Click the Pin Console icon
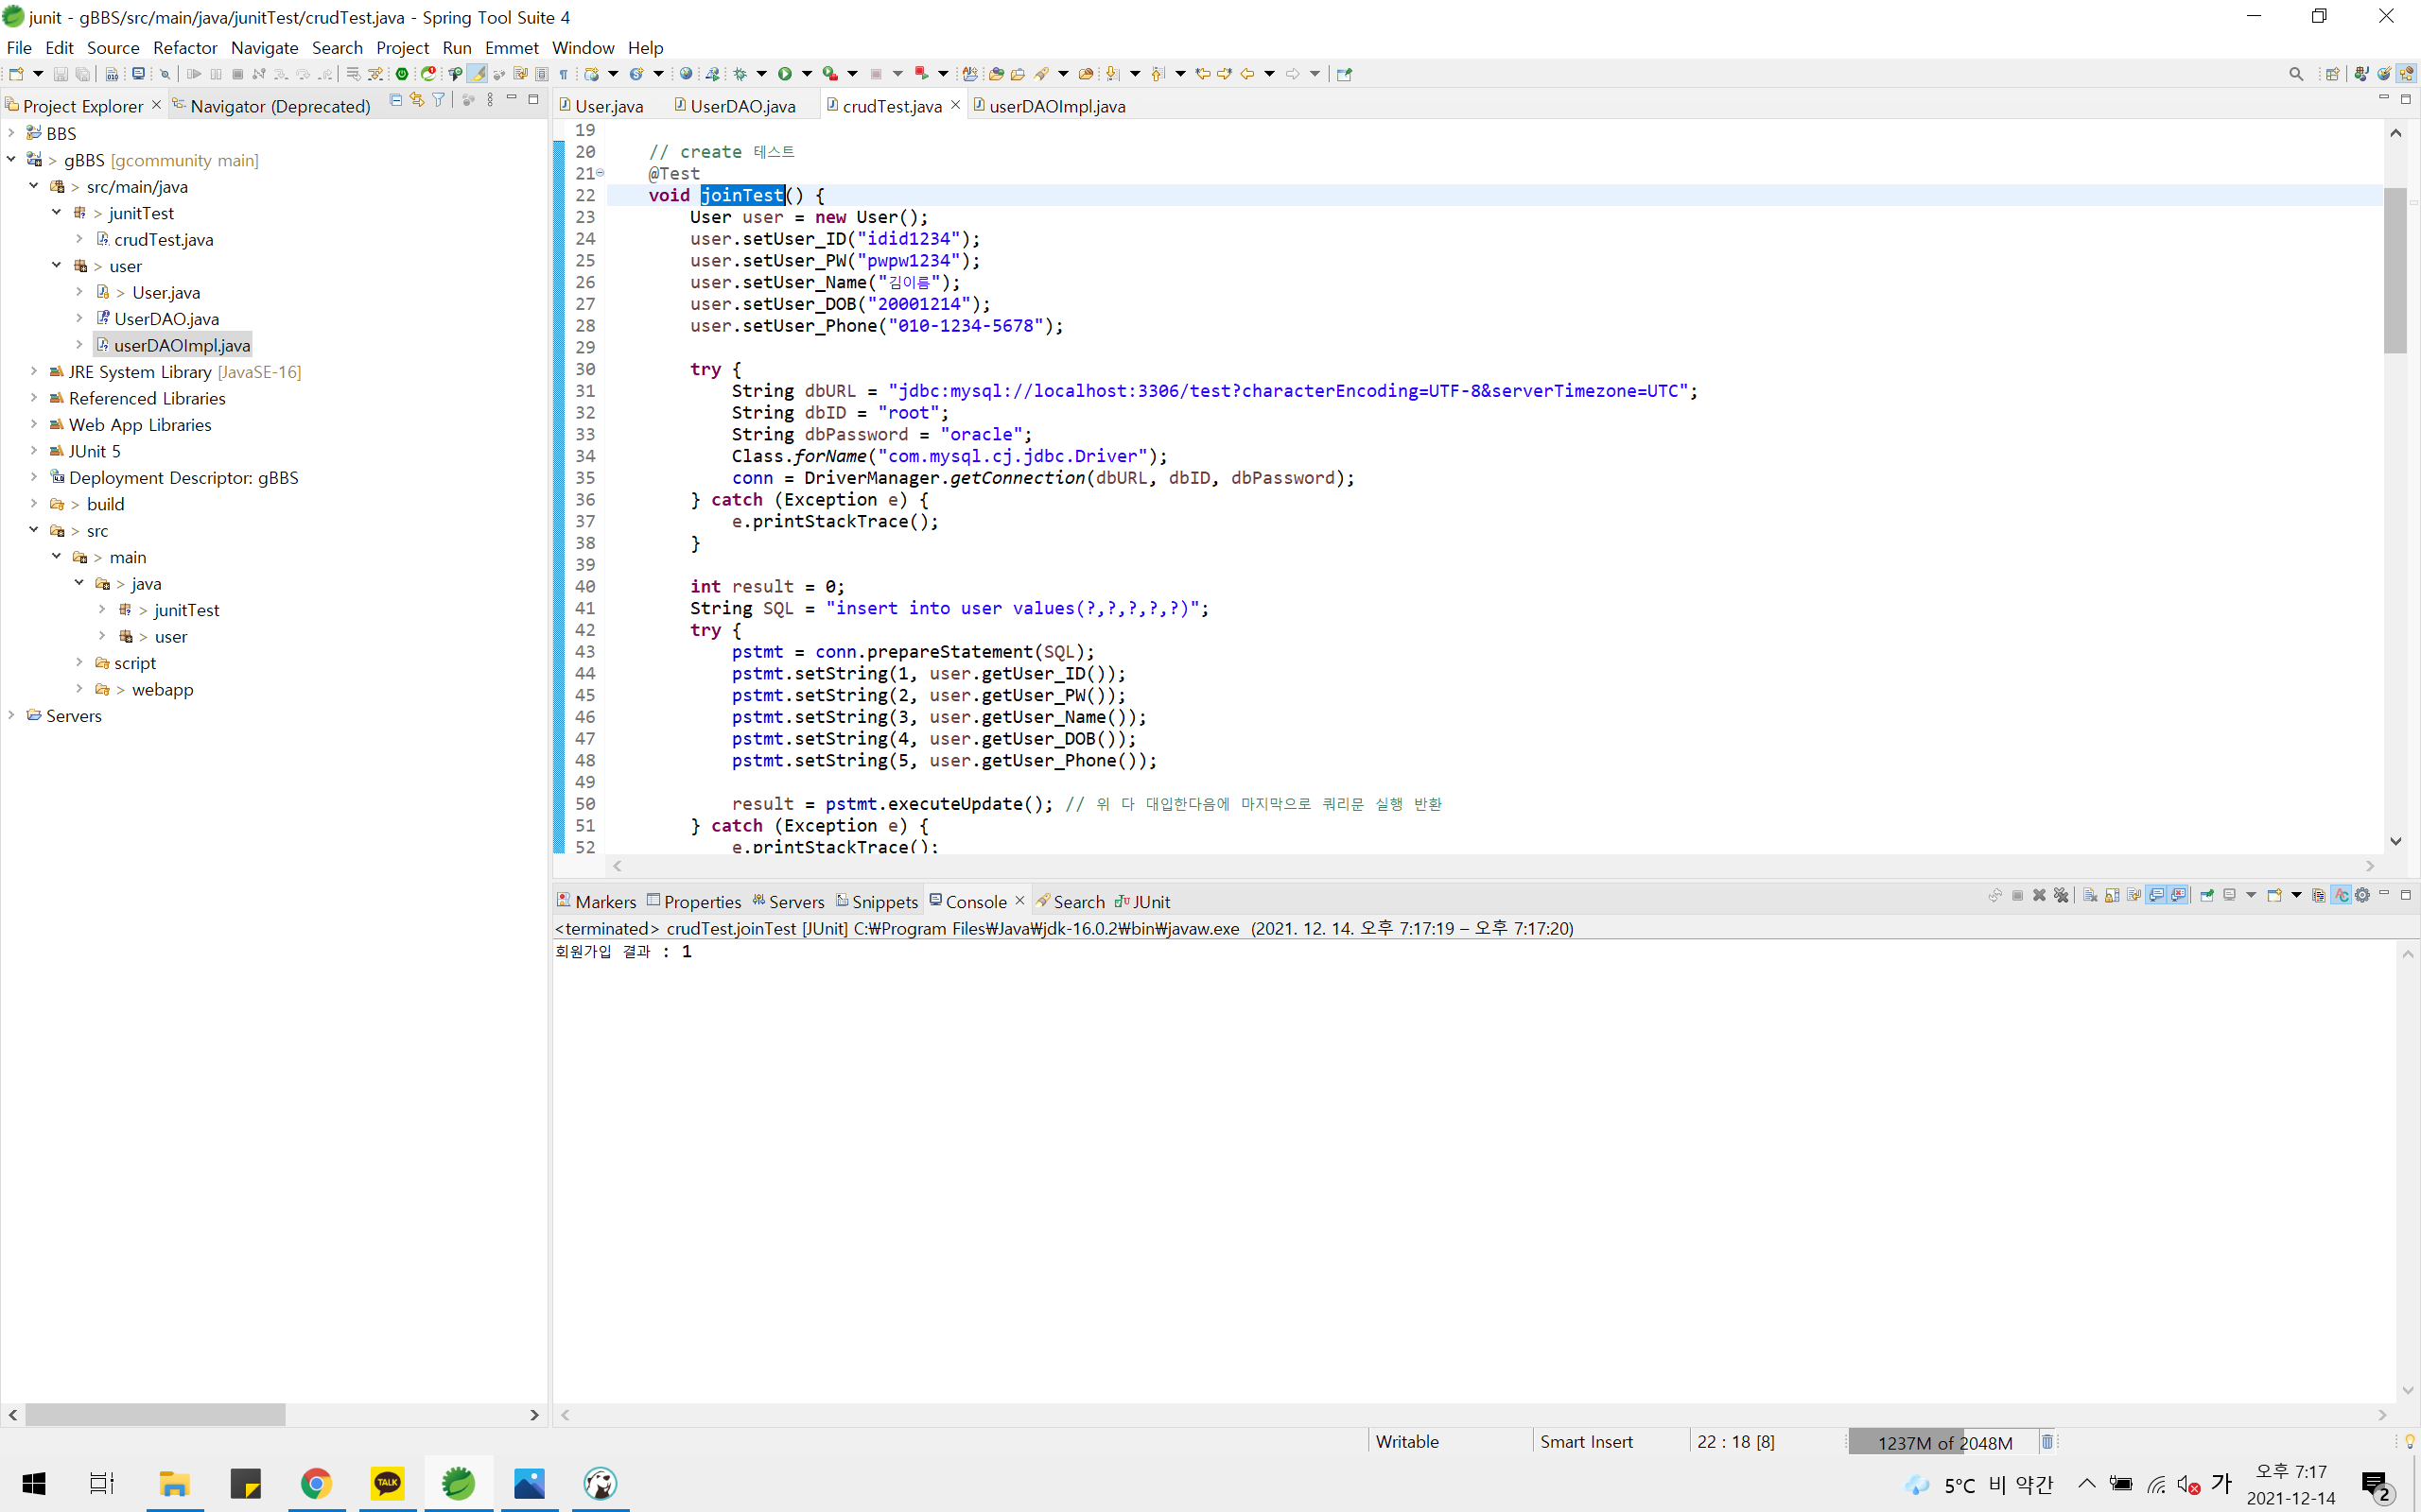Viewport: 2421px width, 1512px height. (2207, 896)
